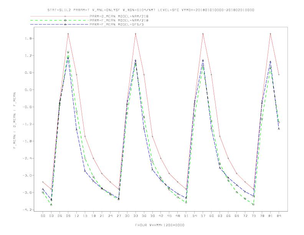
Task: Select legend text PARM=F_MEAN MODEL=GFS/3
Action: point(117,25)
